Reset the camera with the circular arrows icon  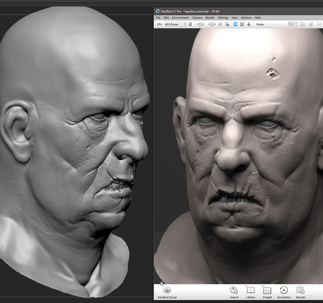(220, 24)
